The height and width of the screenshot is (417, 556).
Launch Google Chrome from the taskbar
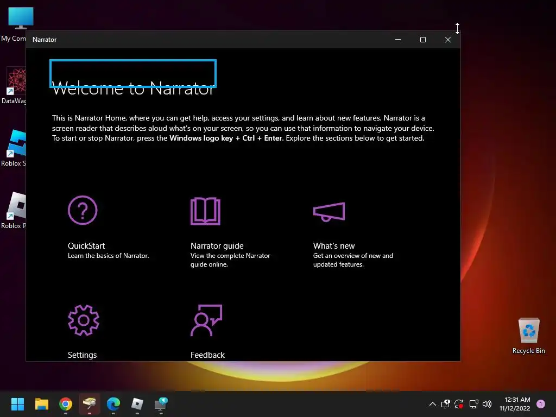click(66, 404)
